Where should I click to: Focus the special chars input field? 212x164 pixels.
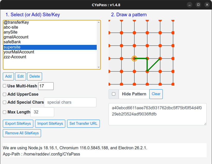70,102
